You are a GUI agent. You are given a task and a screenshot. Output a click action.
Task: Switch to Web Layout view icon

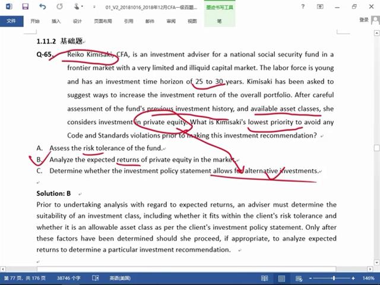(x=299, y=278)
